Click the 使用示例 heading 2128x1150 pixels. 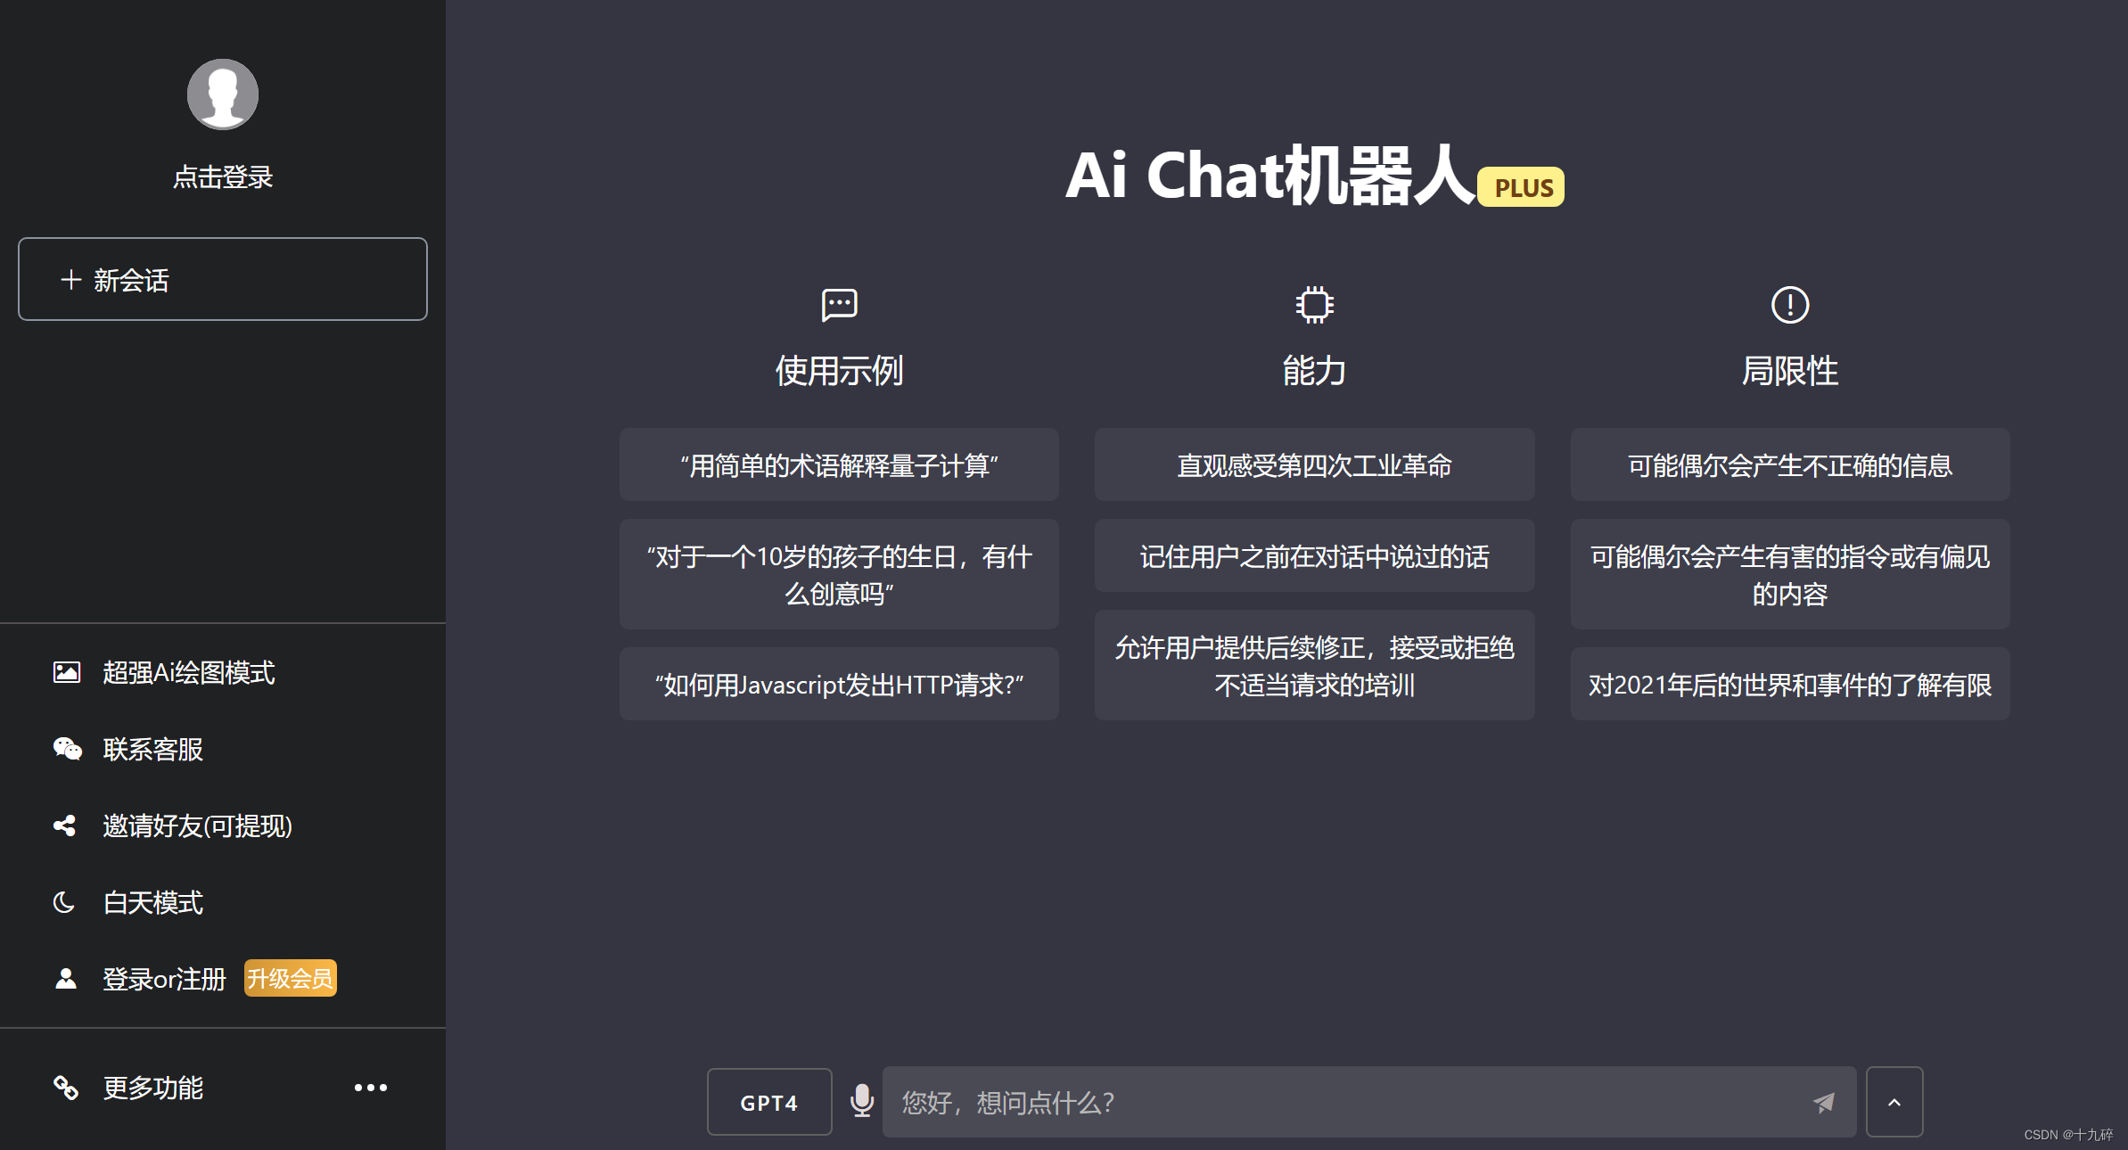(839, 370)
